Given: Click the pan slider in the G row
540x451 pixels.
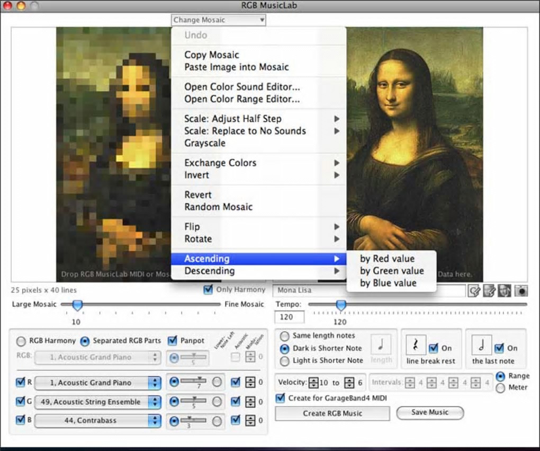Looking at the screenshot, I should pos(194,401).
